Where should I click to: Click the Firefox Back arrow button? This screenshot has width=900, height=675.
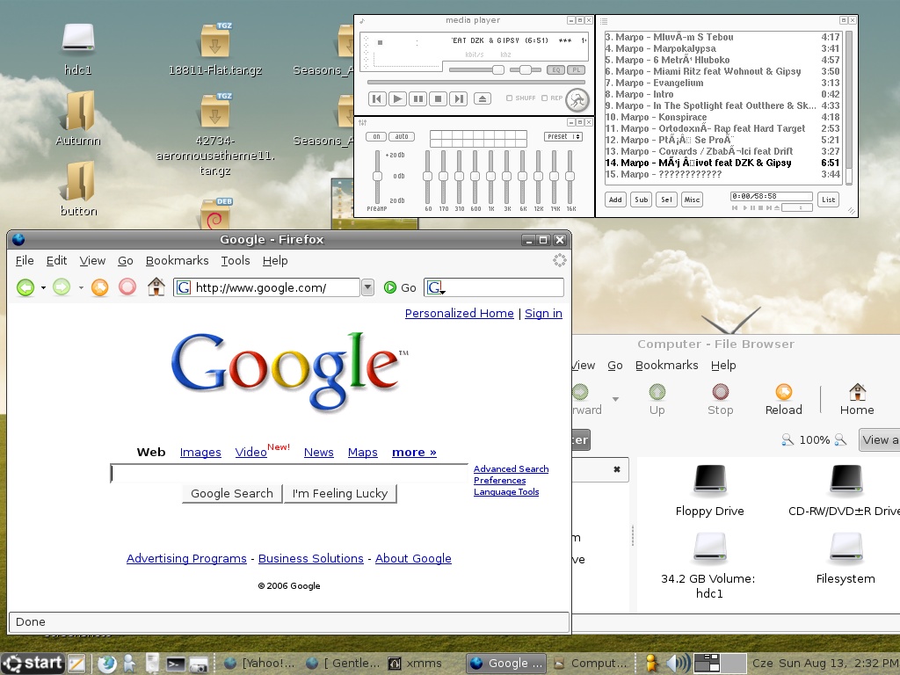click(x=25, y=287)
